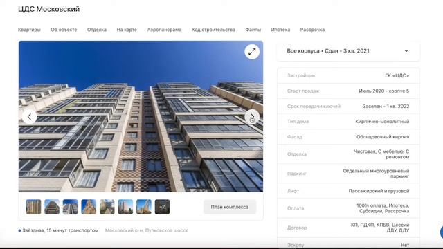
Task: Select second gallery thumbnail
Action: coord(52,207)
